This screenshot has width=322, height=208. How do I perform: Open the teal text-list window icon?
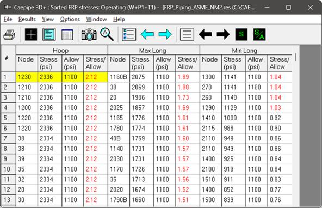49,34
